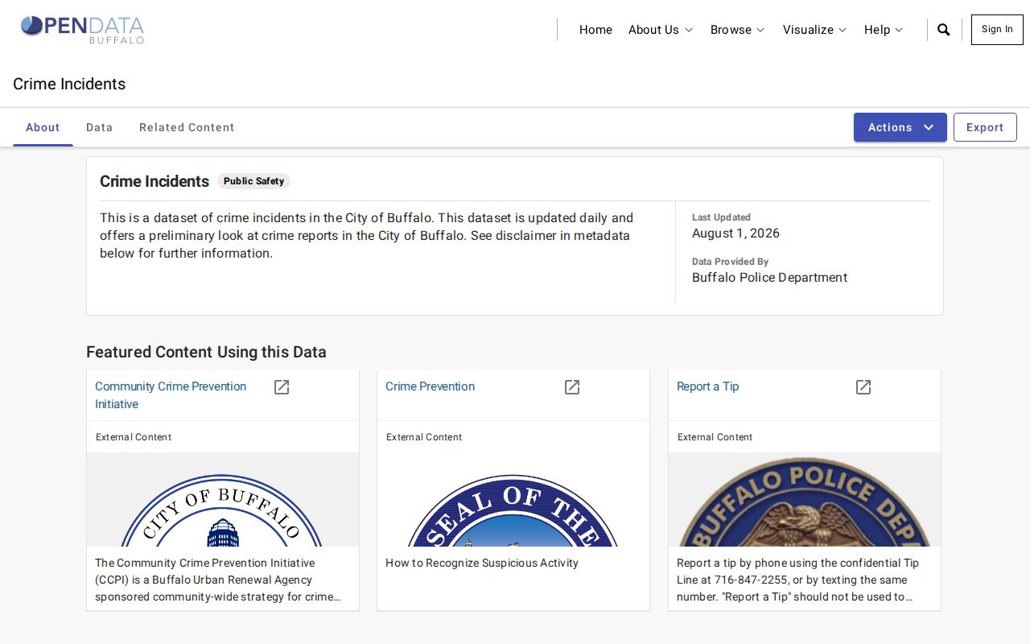1030x644 pixels.
Task: Click 'External Content' label on Community Crime Prevention card
Action: click(134, 437)
